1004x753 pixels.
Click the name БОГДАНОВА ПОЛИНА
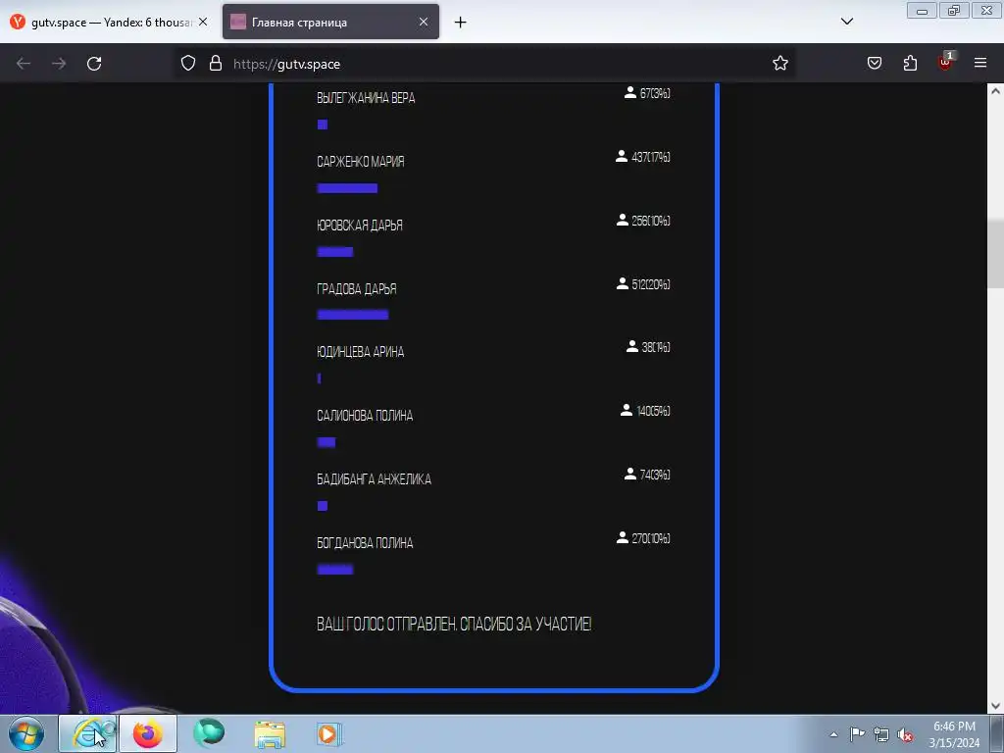(365, 543)
